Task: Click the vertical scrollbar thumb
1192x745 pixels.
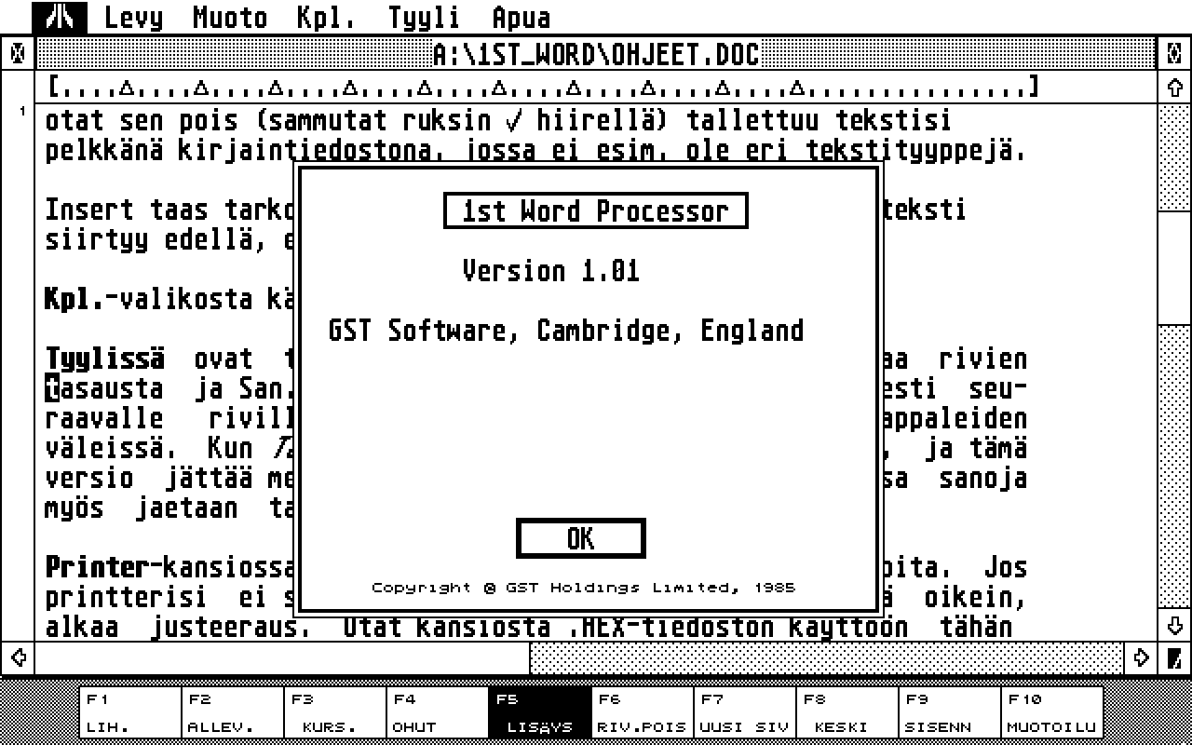Action: pyautogui.click(x=1174, y=268)
